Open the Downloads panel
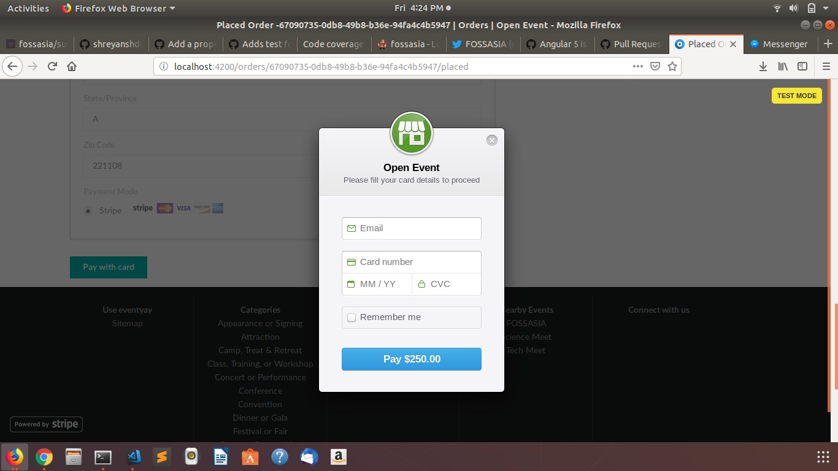The image size is (838, 471). point(763,66)
